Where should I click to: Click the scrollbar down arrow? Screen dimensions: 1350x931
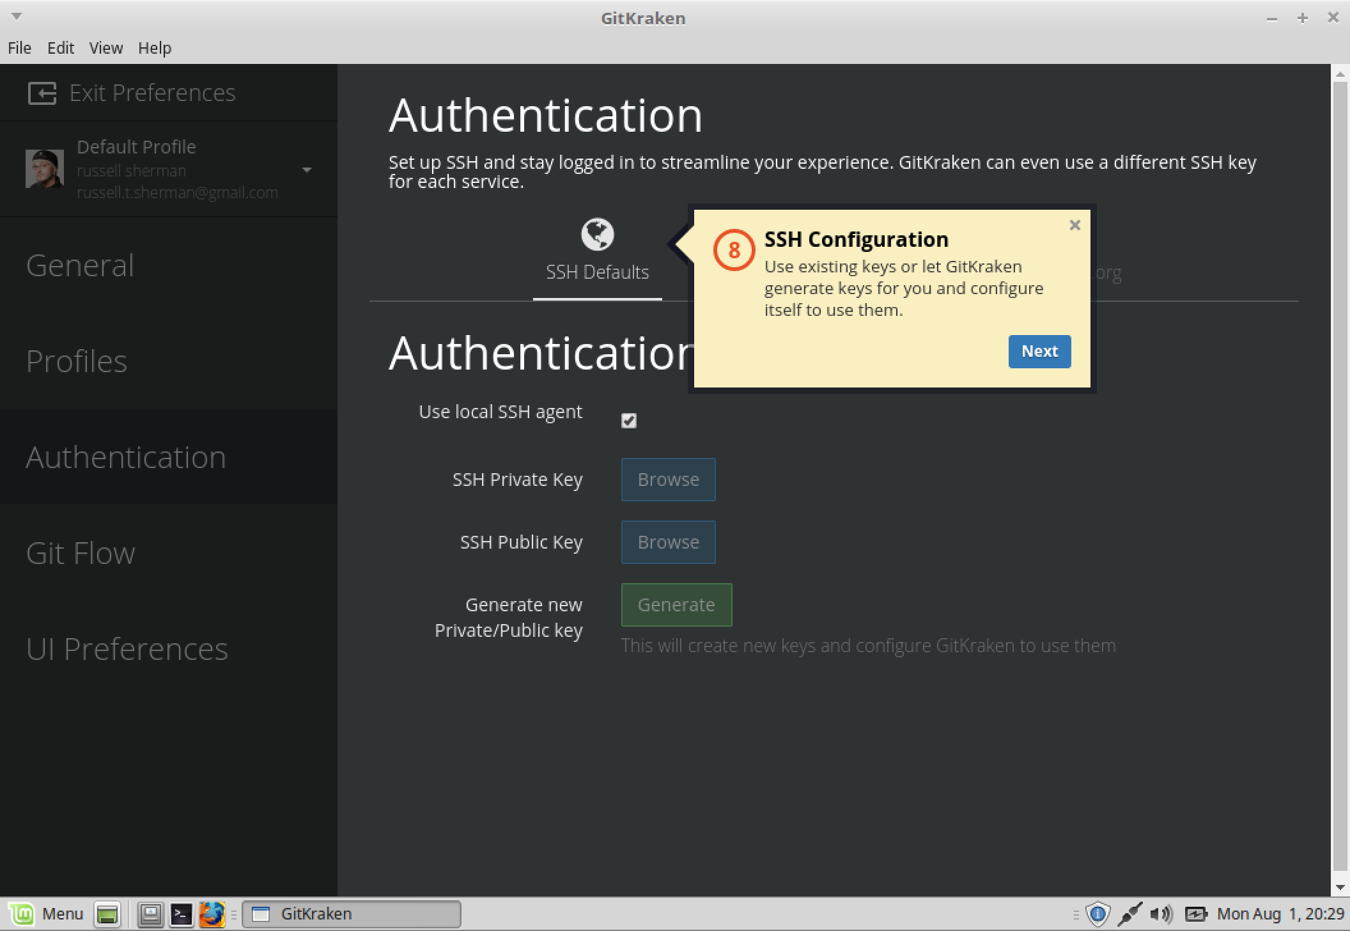1340,888
